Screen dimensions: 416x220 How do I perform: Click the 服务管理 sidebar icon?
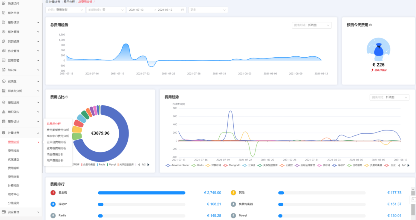click(4, 32)
